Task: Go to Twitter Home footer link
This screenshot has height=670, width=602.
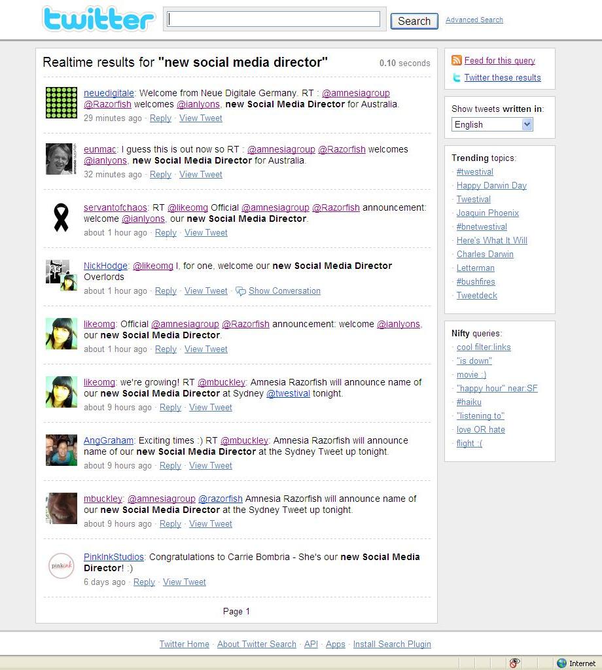Action: [184, 644]
